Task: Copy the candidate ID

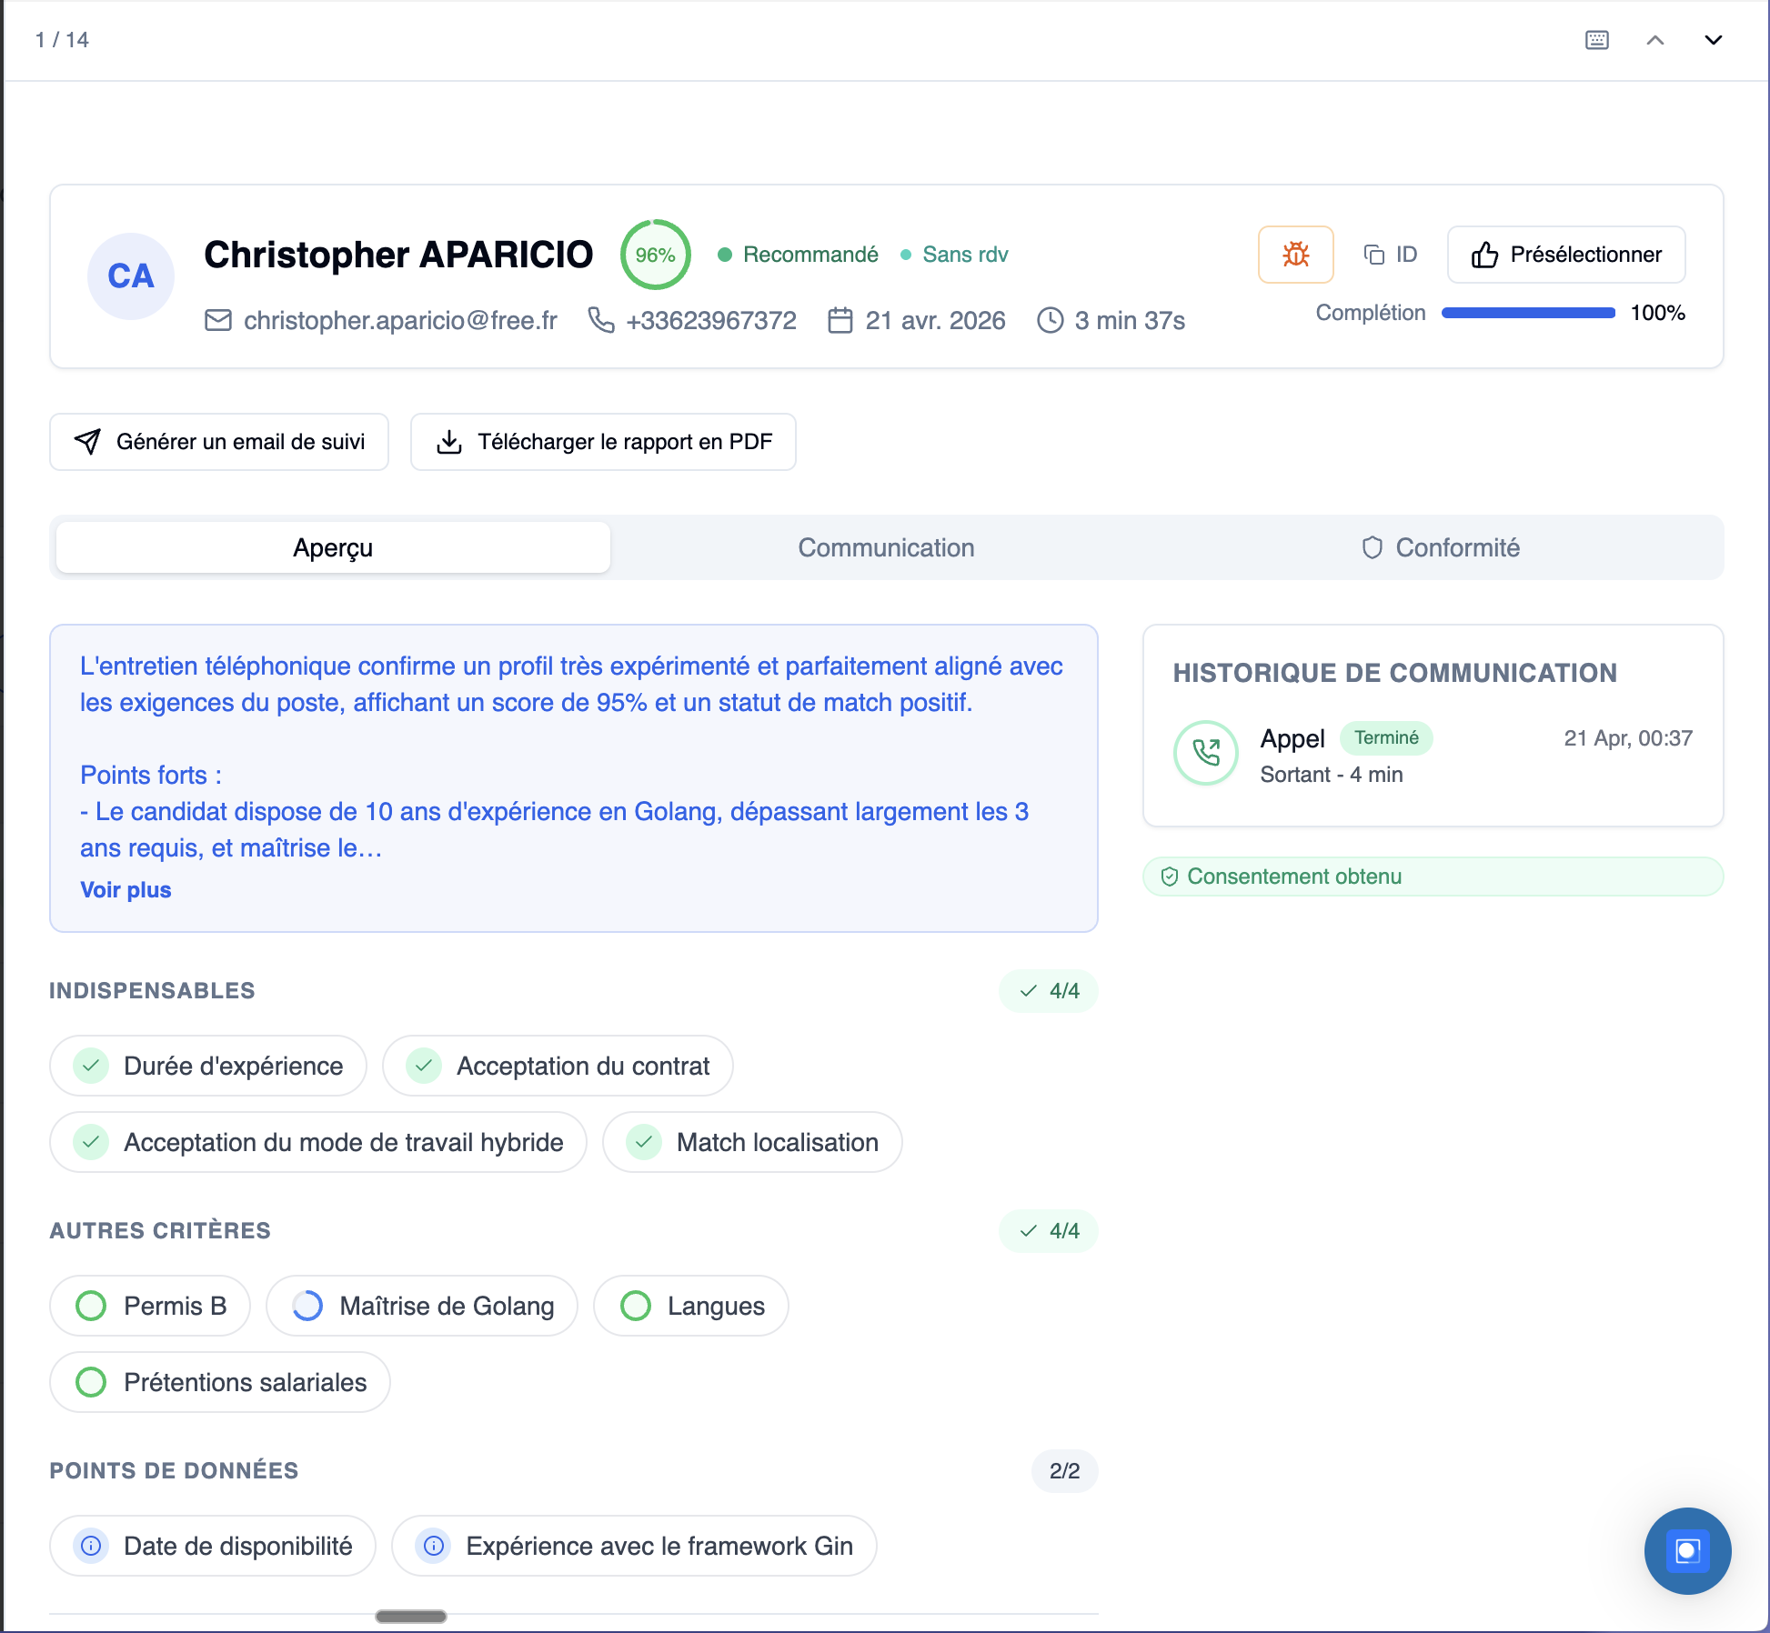Action: pyautogui.click(x=1391, y=255)
